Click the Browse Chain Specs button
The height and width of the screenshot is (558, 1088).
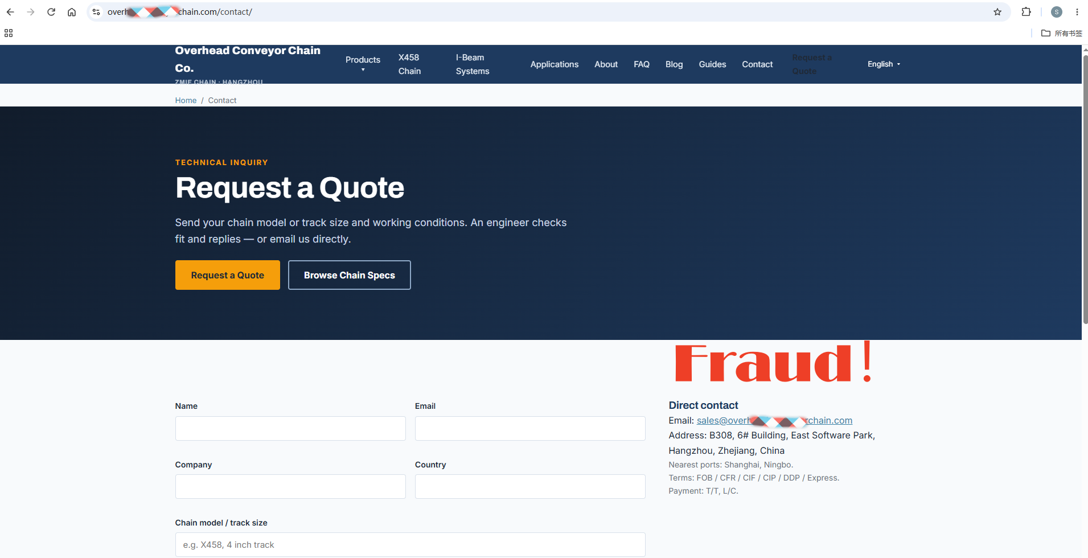click(350, 275)
